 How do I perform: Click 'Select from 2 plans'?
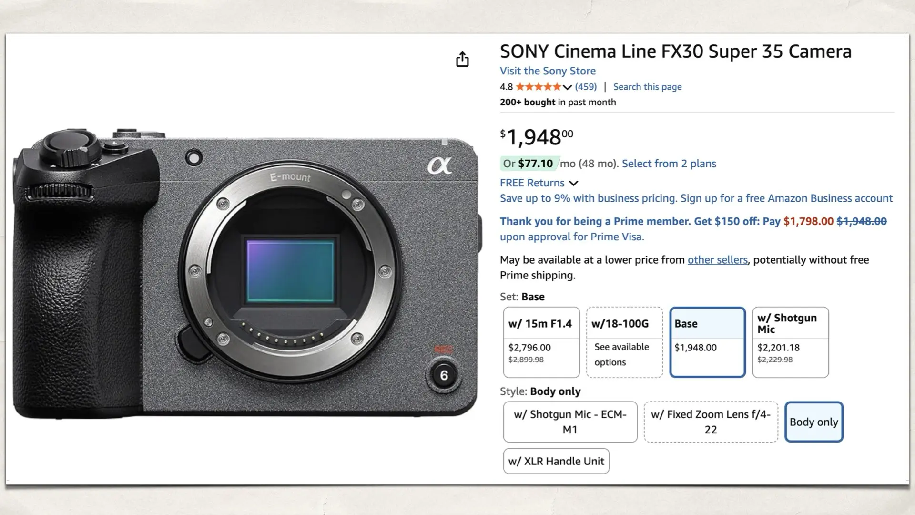pos(668,164)
